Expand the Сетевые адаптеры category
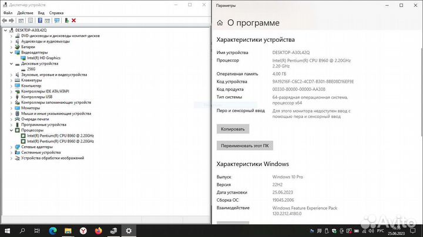The height and width of the screenshot is (237, 423). click(x=11, y=147)
